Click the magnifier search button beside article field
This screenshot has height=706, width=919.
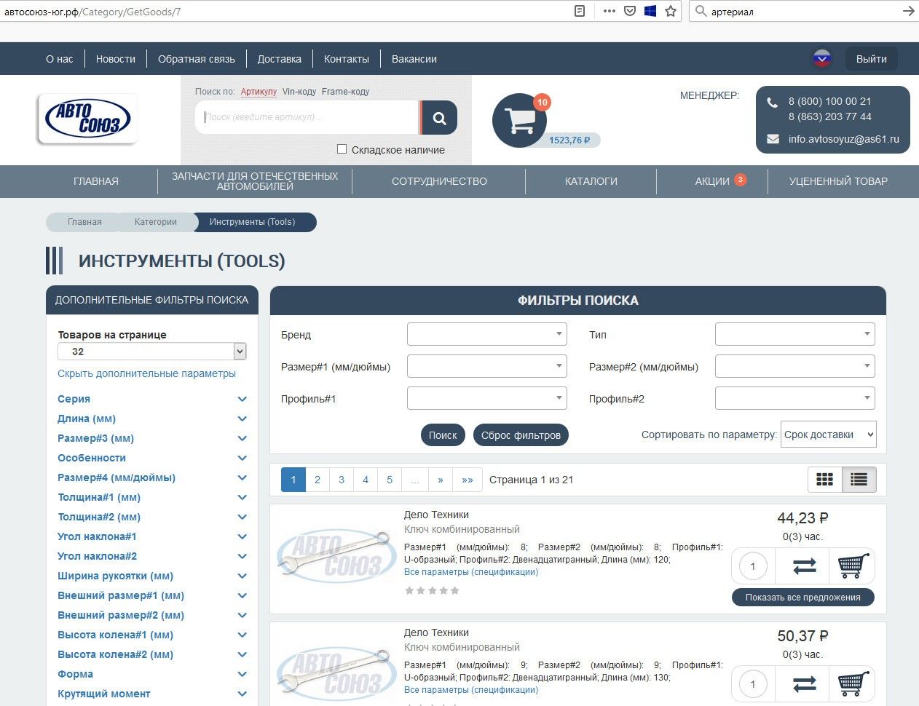pos(439,118)
